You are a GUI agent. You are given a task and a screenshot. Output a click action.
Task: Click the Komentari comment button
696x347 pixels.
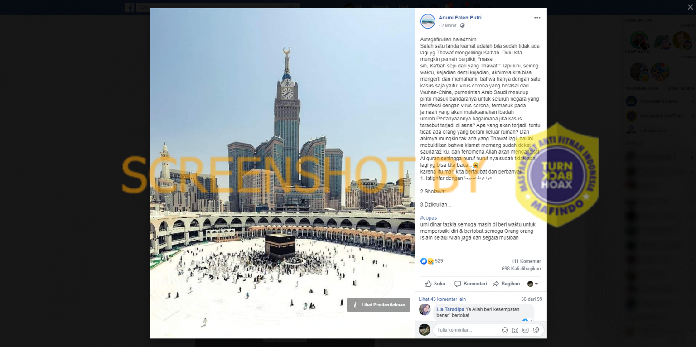pyautogui.click(x=471, y=284)
